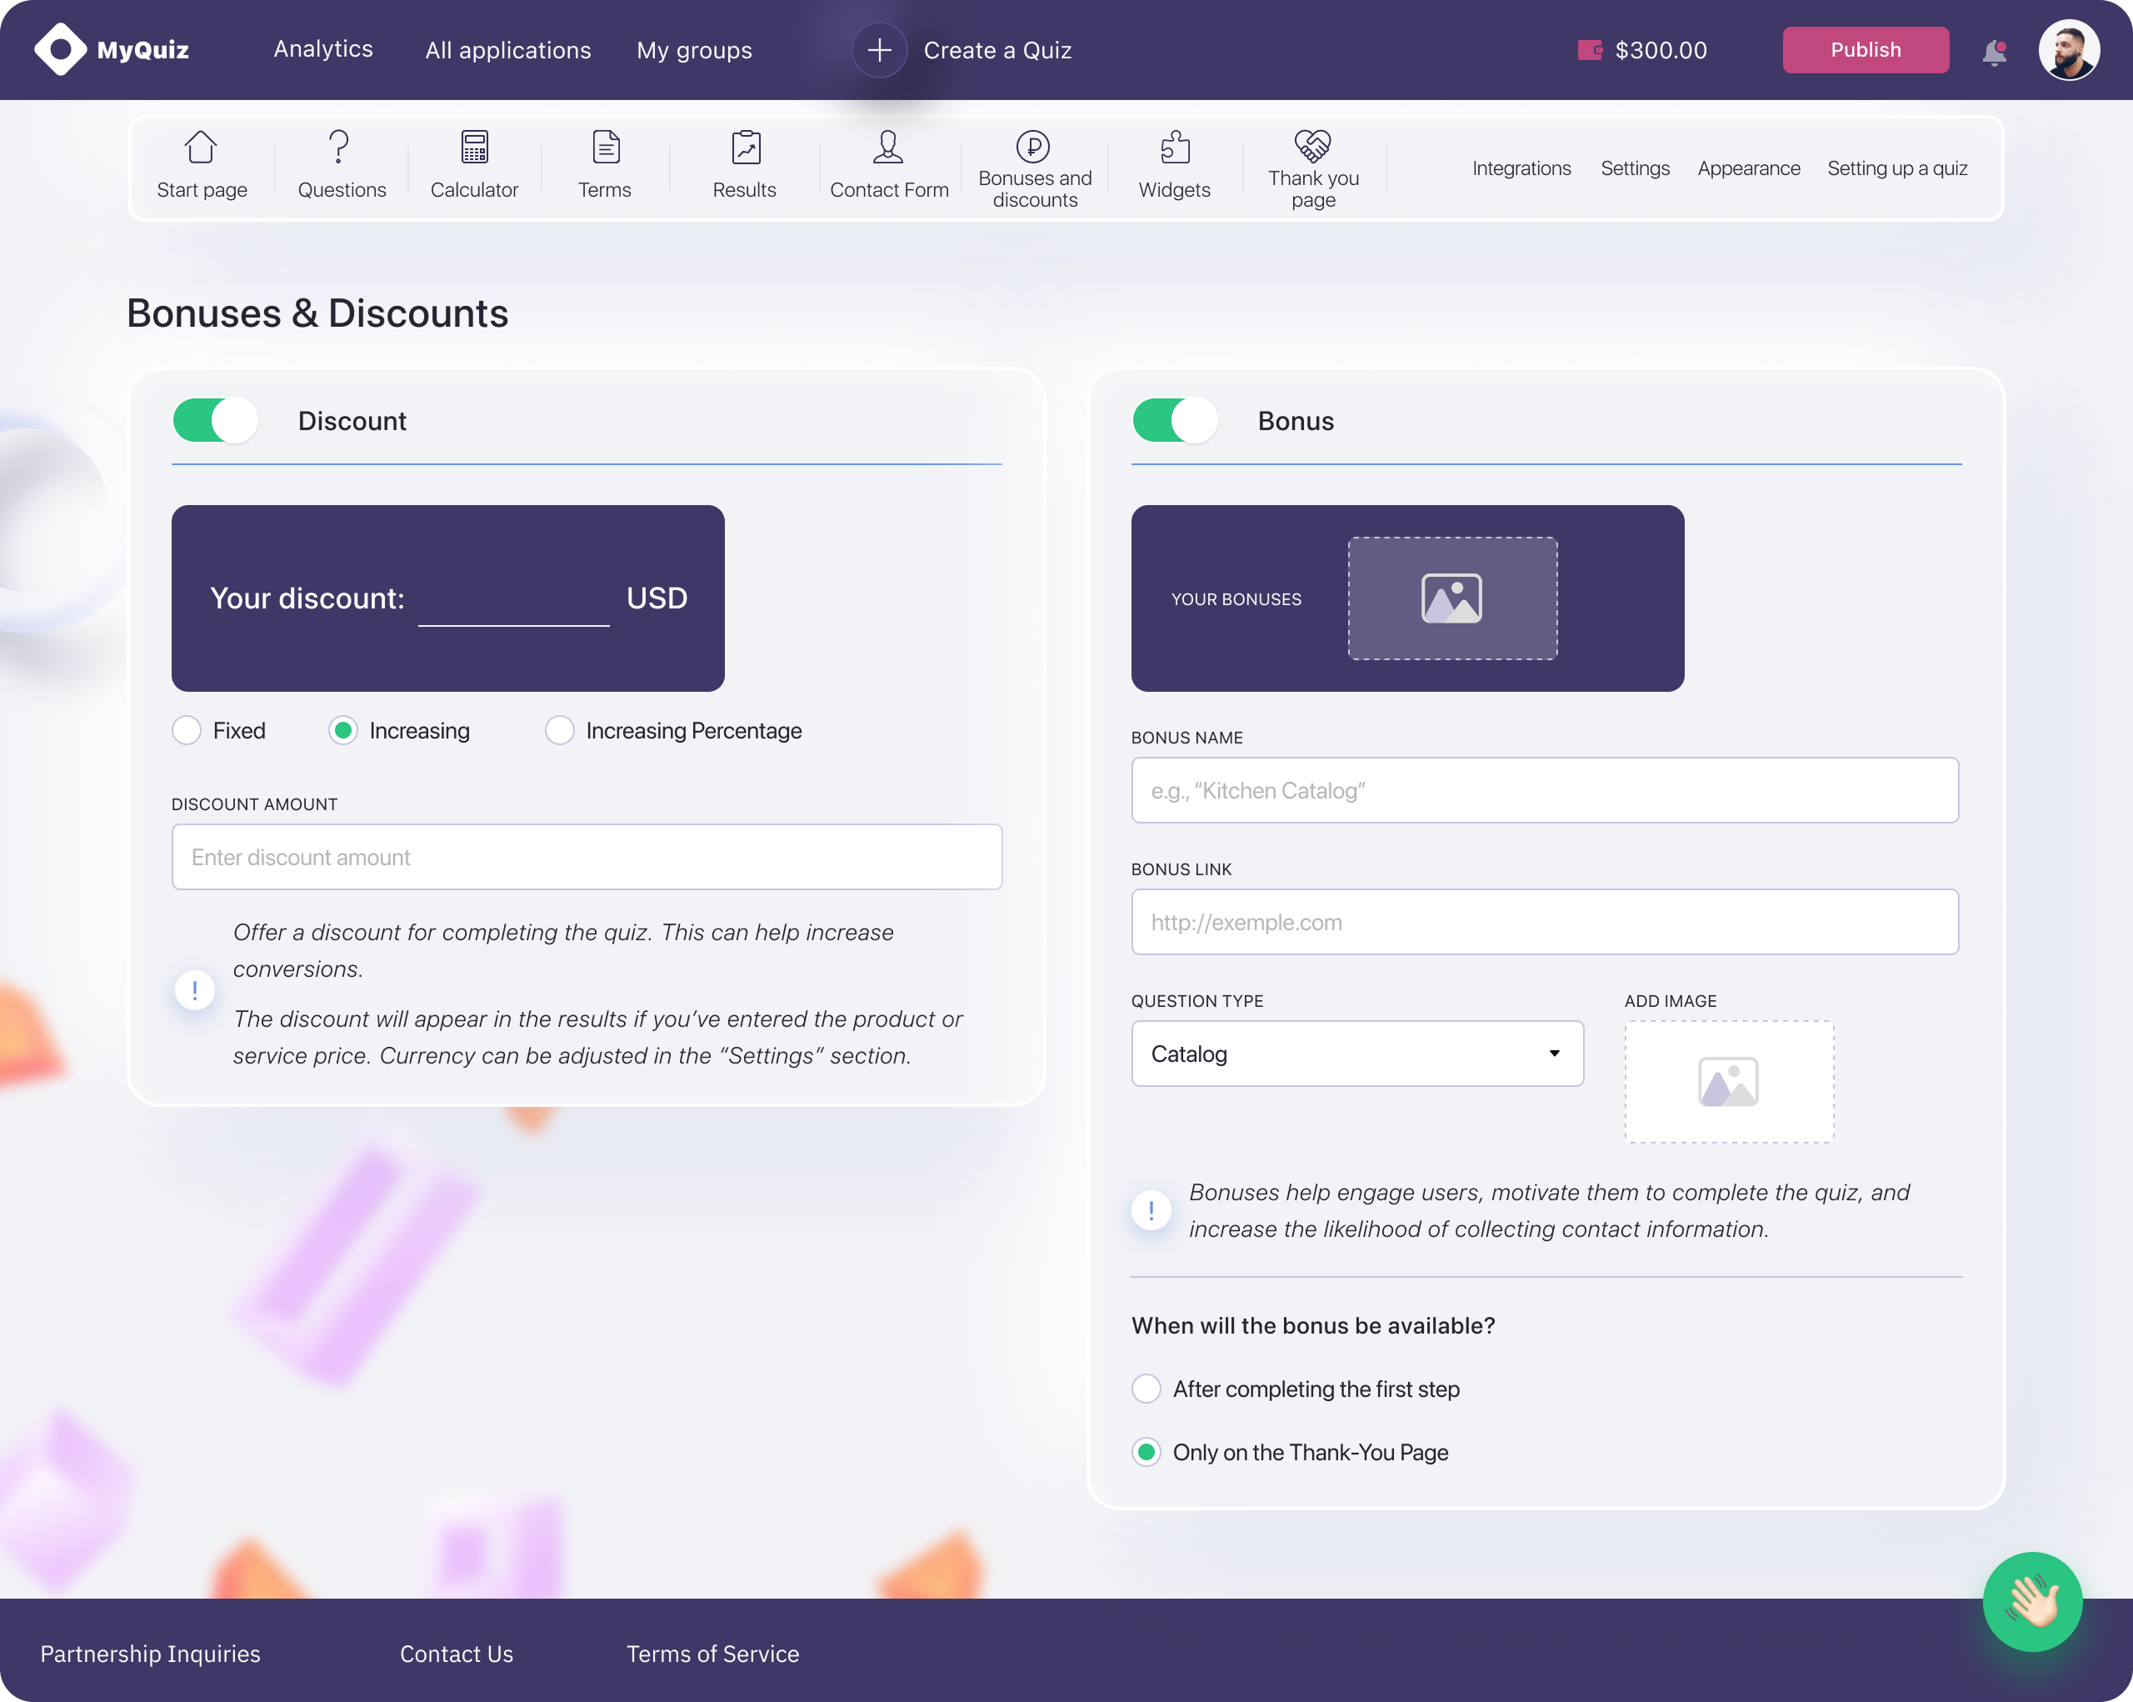
Task: Select the Fixed discount radio option
Action: (187, 730)
